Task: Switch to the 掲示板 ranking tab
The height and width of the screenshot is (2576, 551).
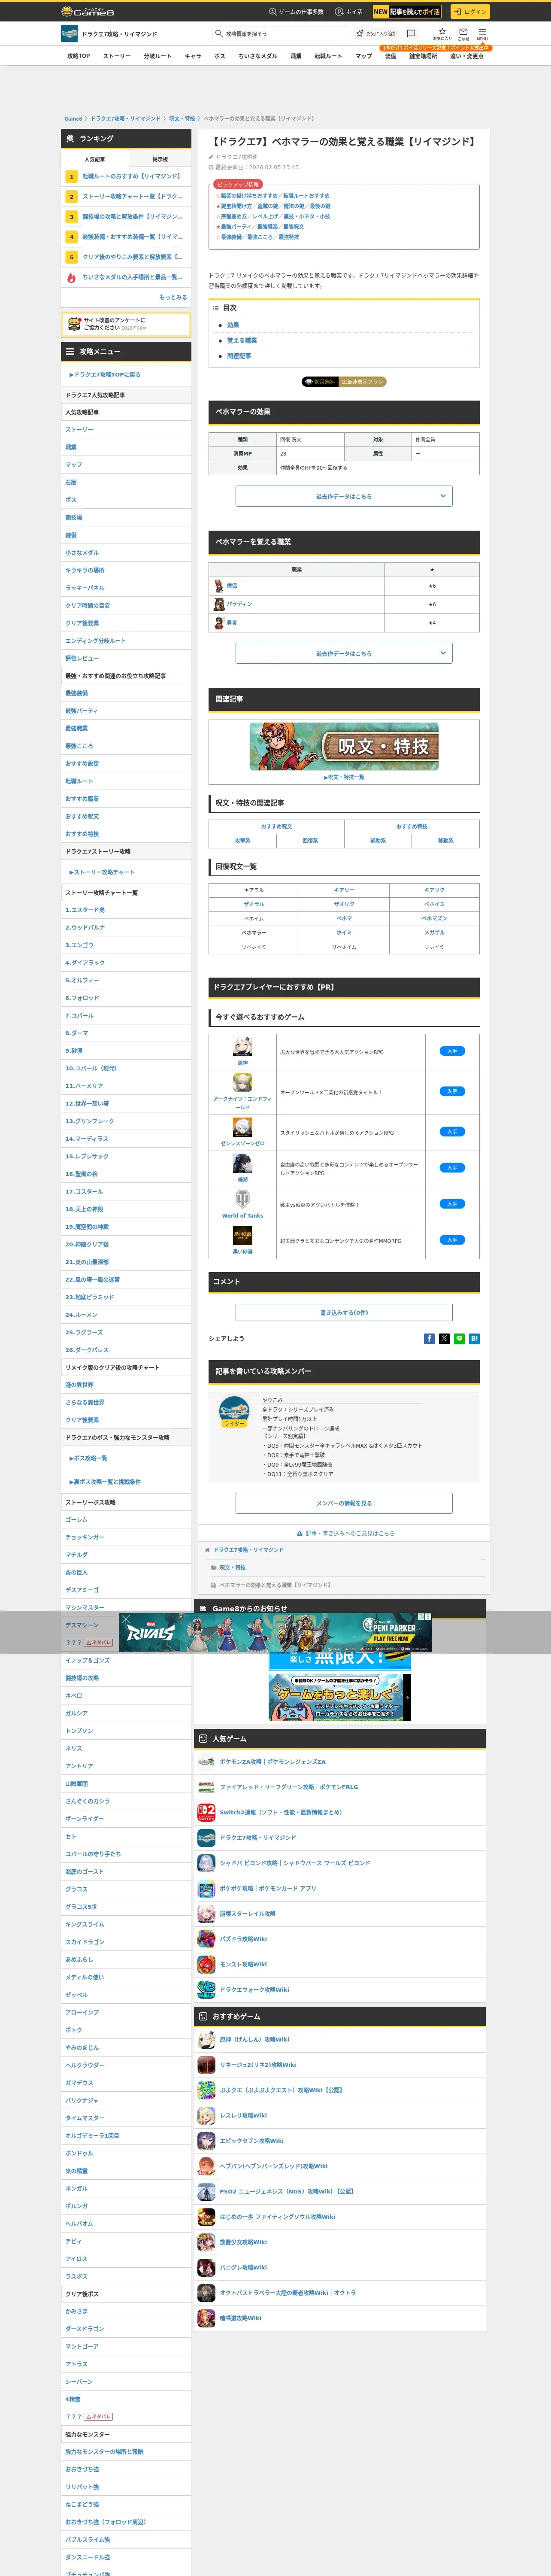Action: click(160, 159)
